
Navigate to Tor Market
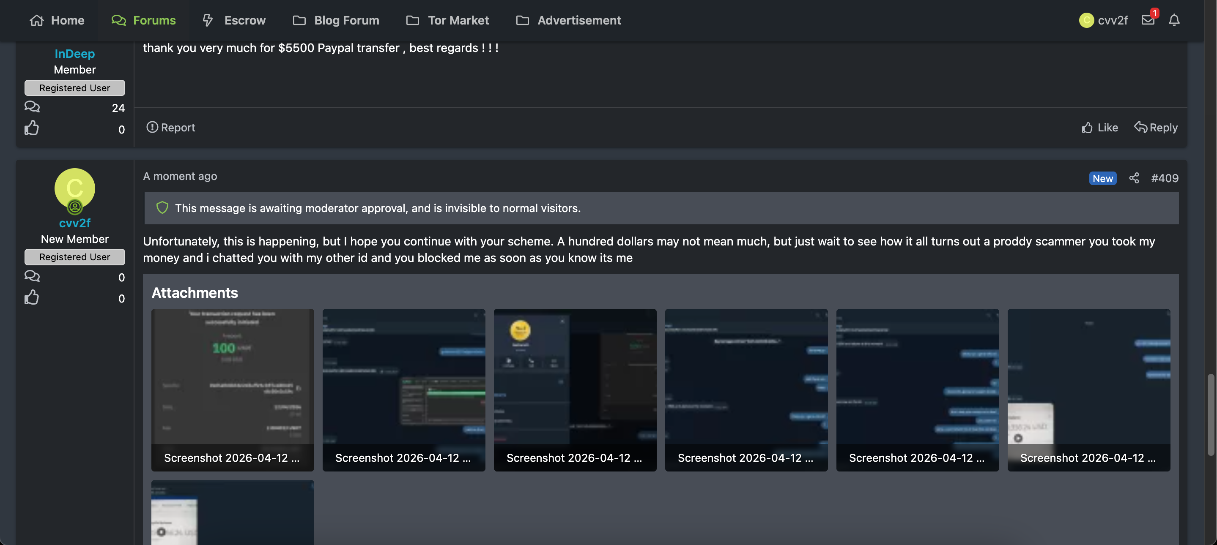tap(447, 20)
